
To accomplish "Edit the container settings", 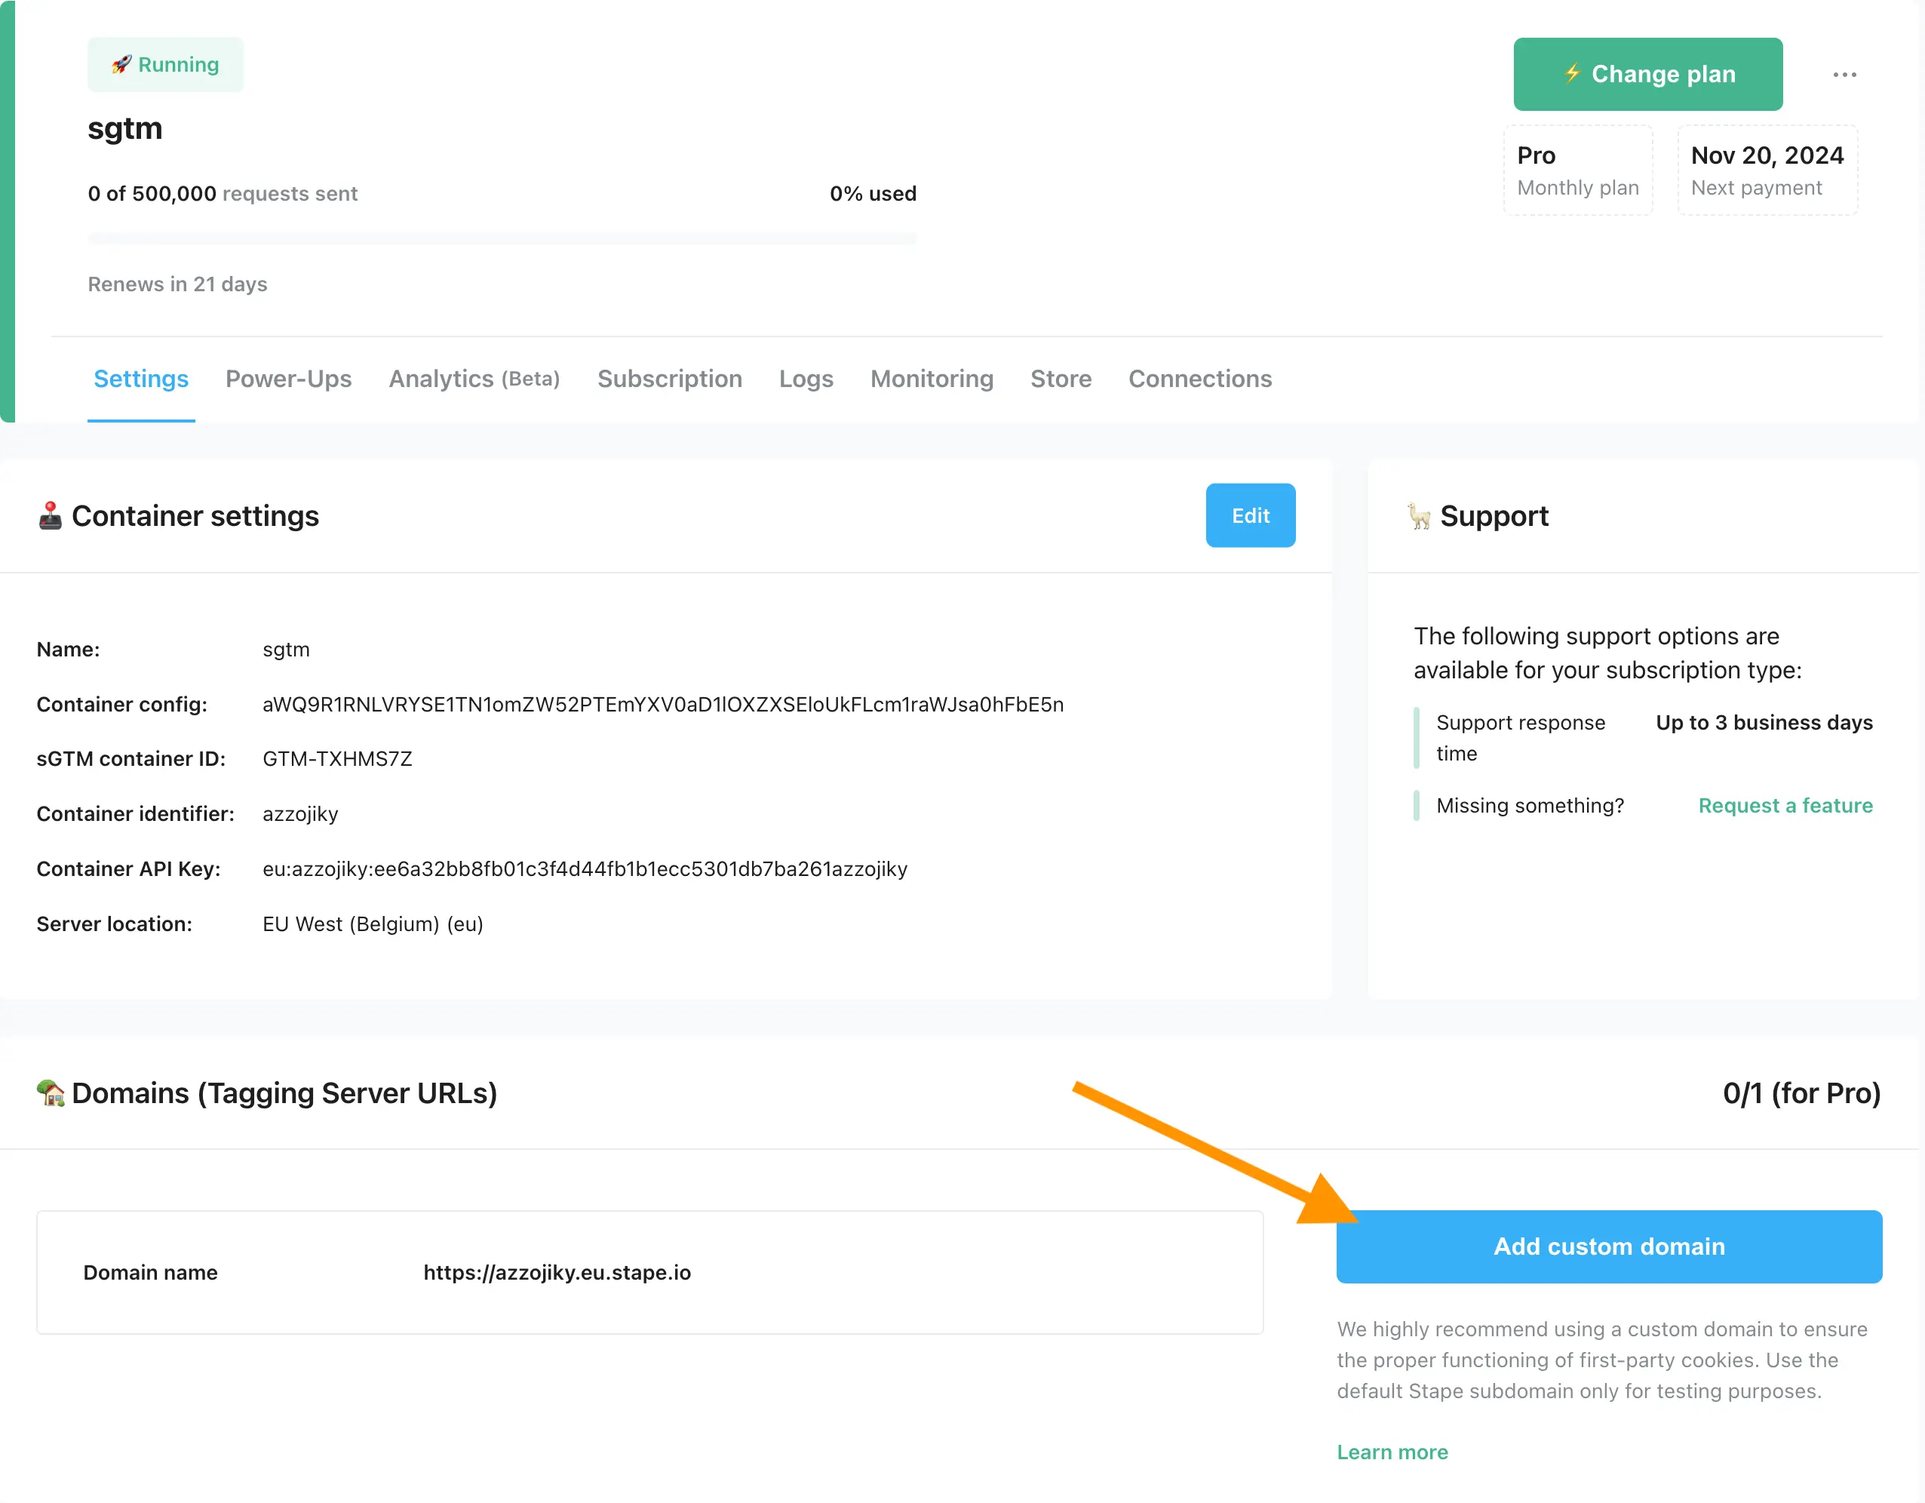I will click(x=1250, y=515).
